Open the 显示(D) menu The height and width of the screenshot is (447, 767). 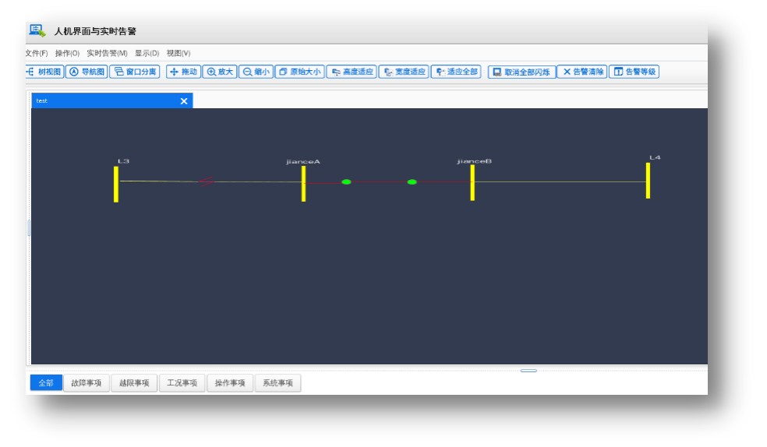coord(147,53)
